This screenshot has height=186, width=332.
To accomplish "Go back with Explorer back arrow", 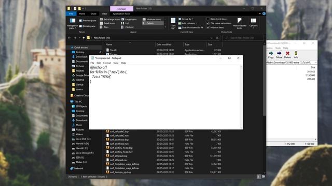I will tap(70, 38).
